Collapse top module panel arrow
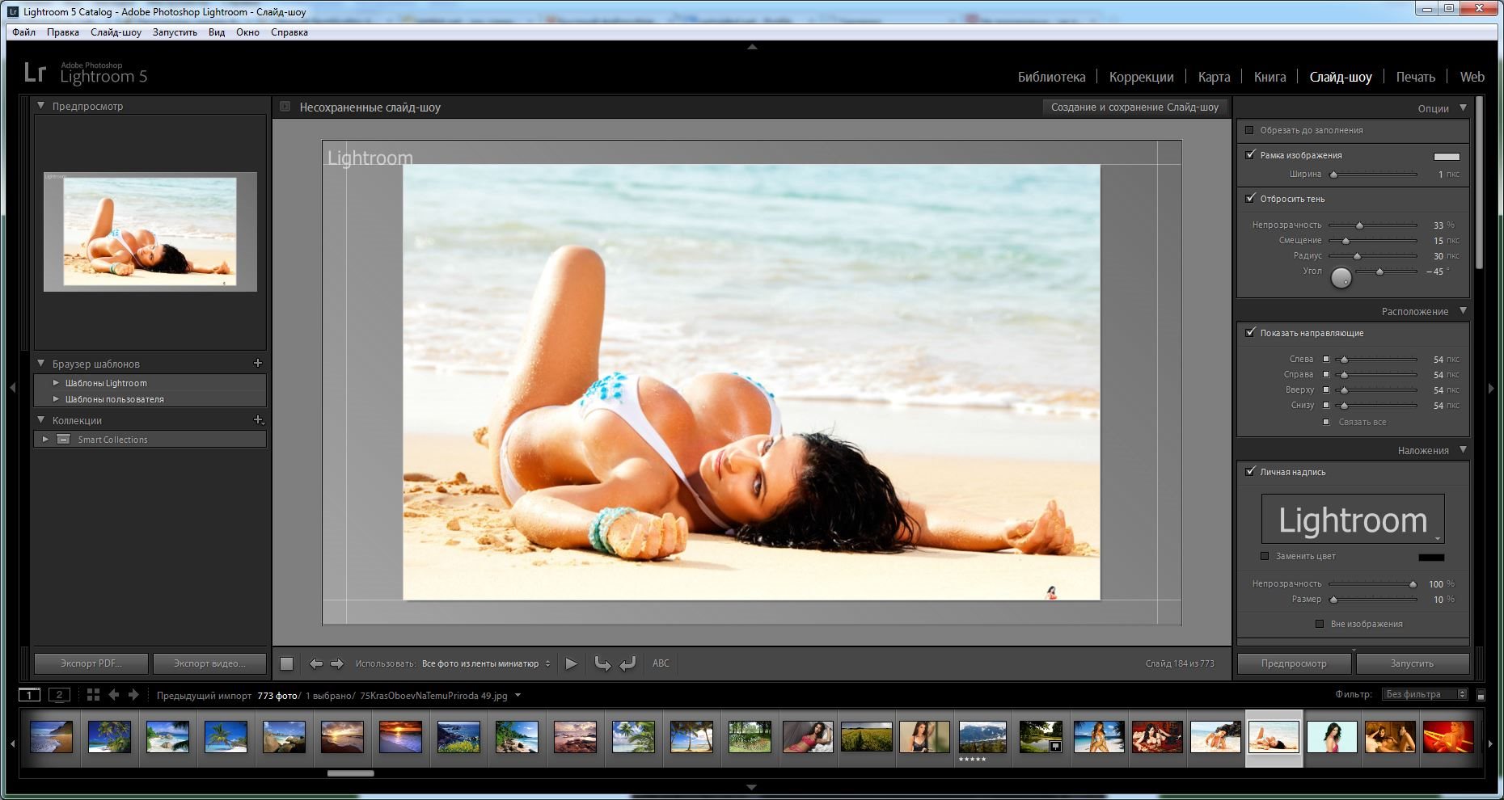This screenshot has width=1504, height=800. pyautogui.click(x=752, y=47)
